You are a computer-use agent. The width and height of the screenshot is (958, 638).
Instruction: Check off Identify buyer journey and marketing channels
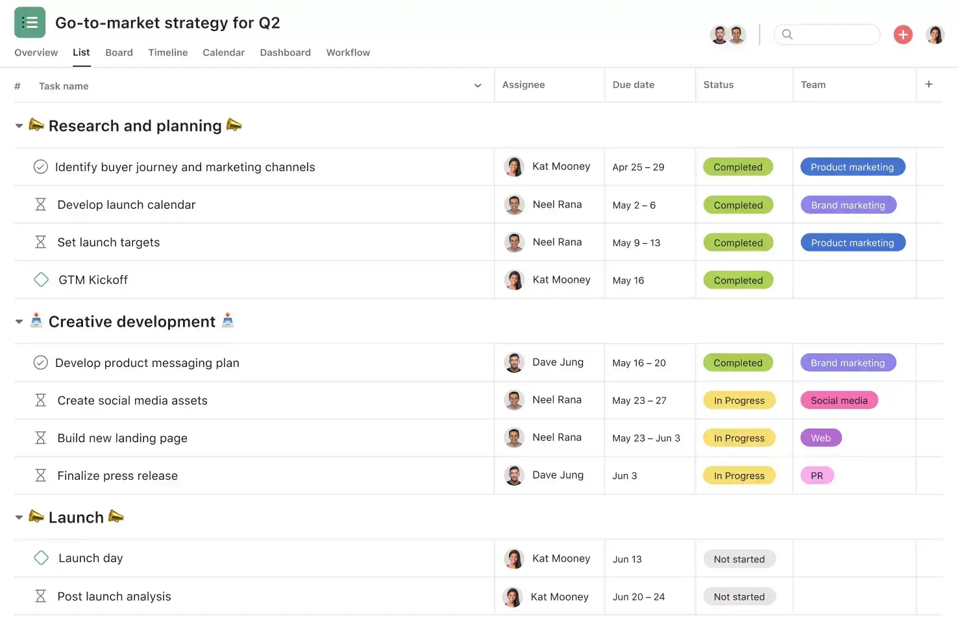(40, 167)
